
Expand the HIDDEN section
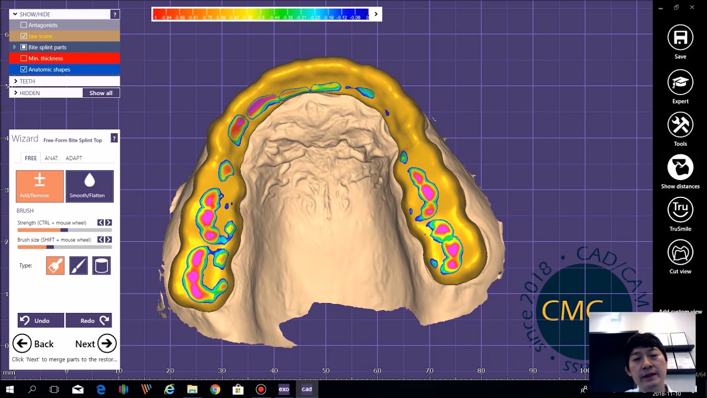15,93
